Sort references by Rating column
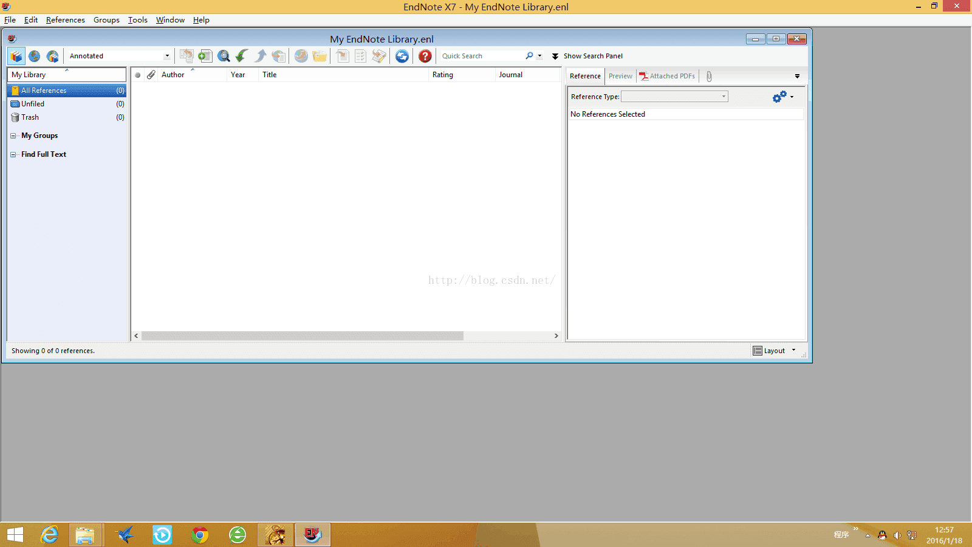 [462, 75]
